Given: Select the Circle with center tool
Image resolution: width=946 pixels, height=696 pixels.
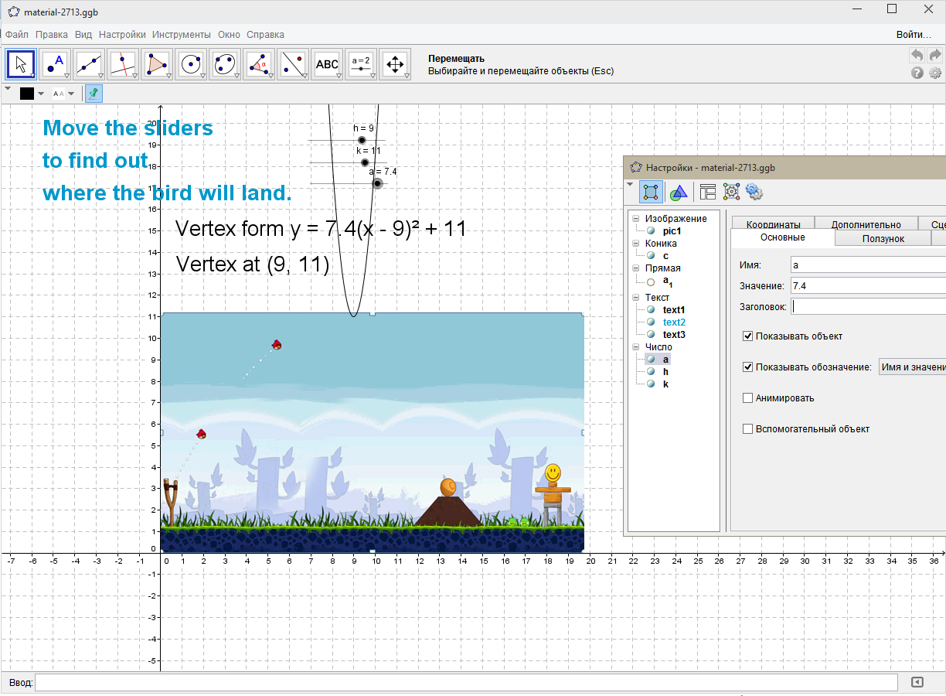Looking at the screenshot, I should [192, 64].
